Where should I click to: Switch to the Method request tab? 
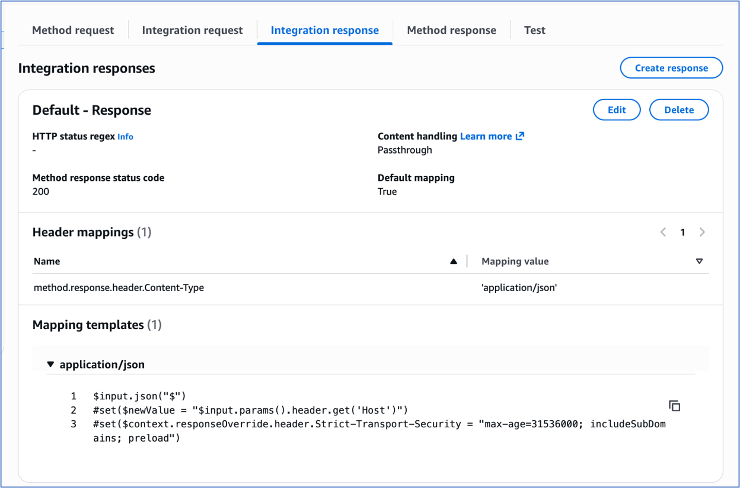pyautogui.click(x=73, y=30)
